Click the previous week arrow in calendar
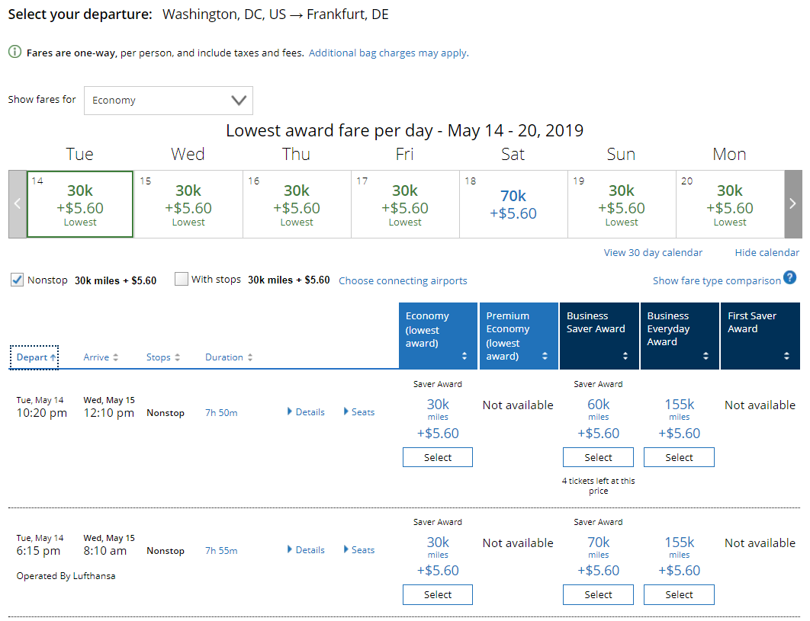Screen dimensions: 810x621 [17, 204]
